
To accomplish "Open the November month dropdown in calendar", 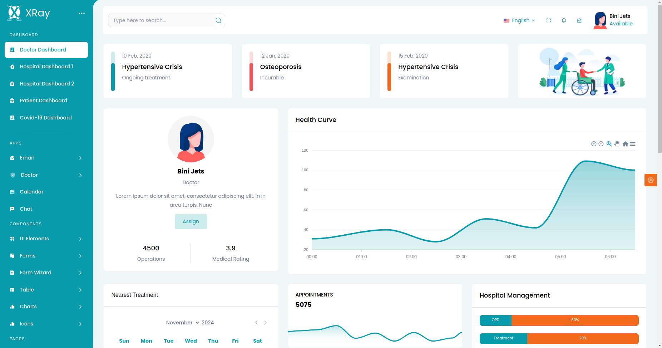I will coord(182,323).
